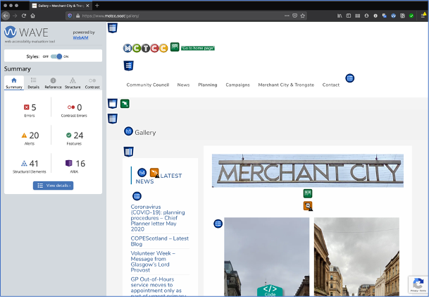Open the Firefox hamburger menu
Screen dimensions: 429x297
coord(423,16)
